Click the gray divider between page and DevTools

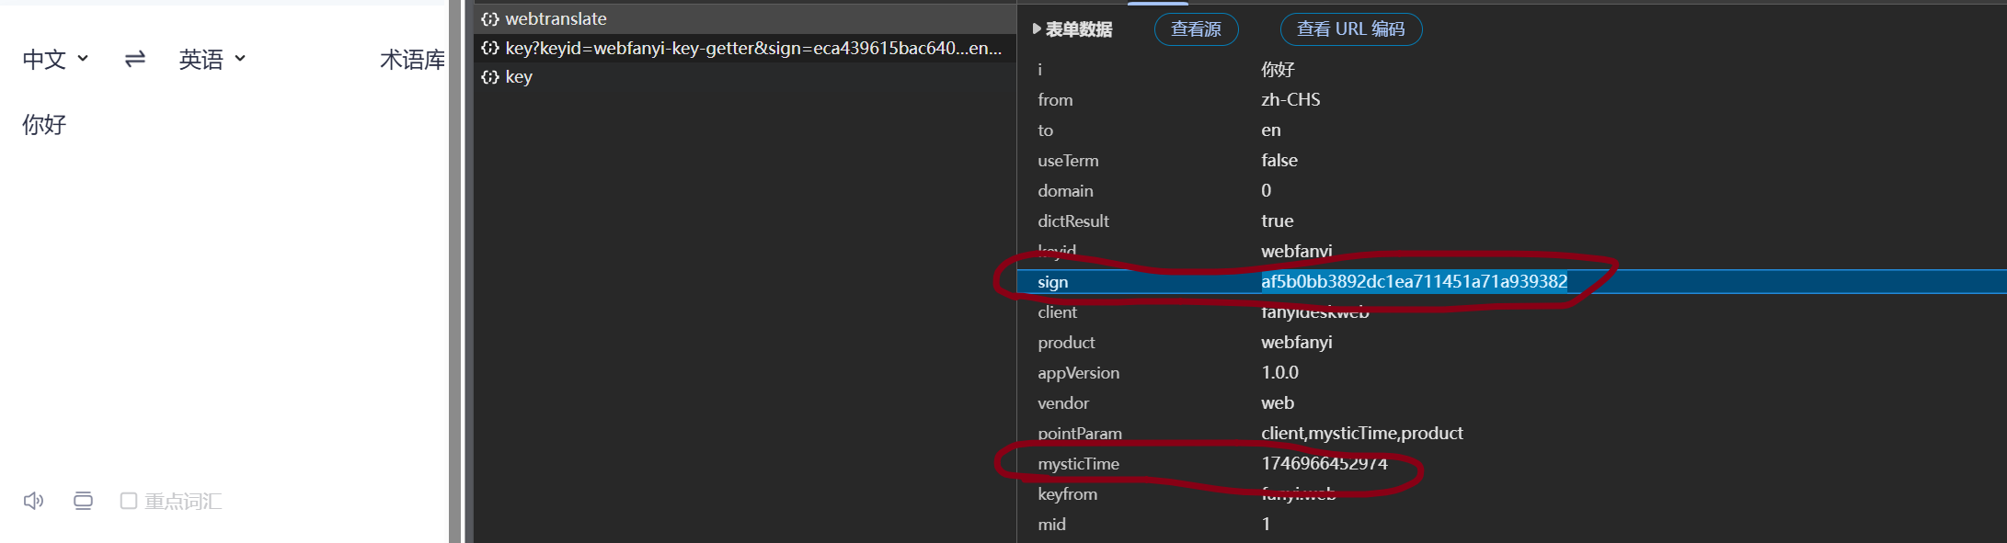tap(455, 276)
